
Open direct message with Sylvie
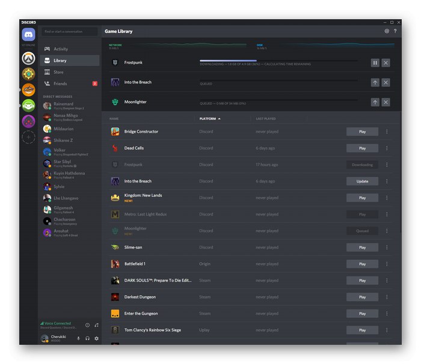coord(70,186)
